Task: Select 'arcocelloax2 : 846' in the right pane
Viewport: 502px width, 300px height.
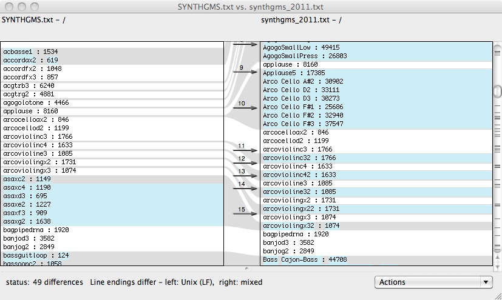Action: coord(376,132)
